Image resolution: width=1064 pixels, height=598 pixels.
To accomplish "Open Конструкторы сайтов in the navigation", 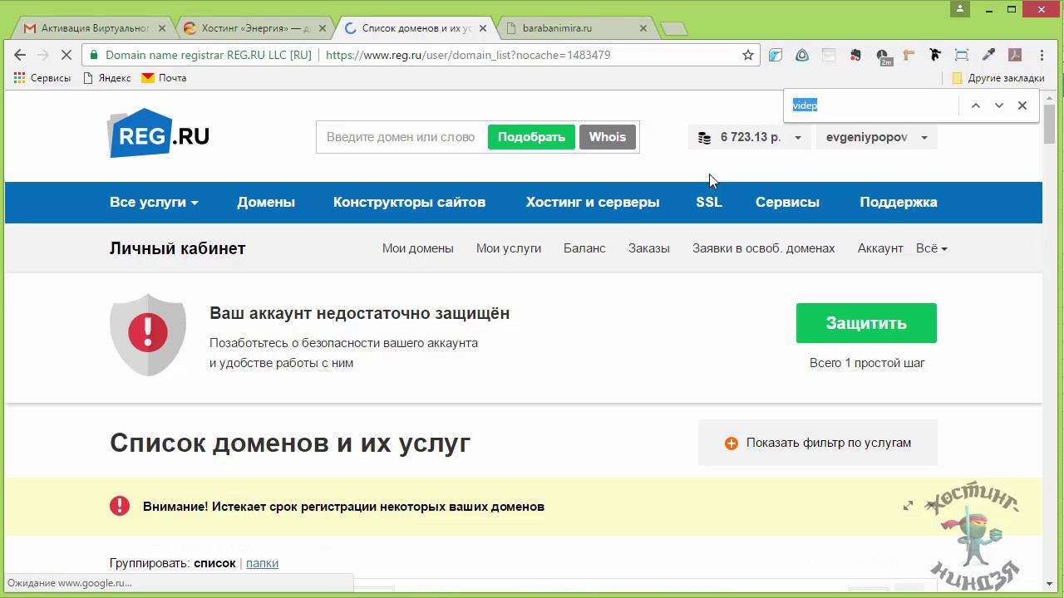I will (409, 202).
